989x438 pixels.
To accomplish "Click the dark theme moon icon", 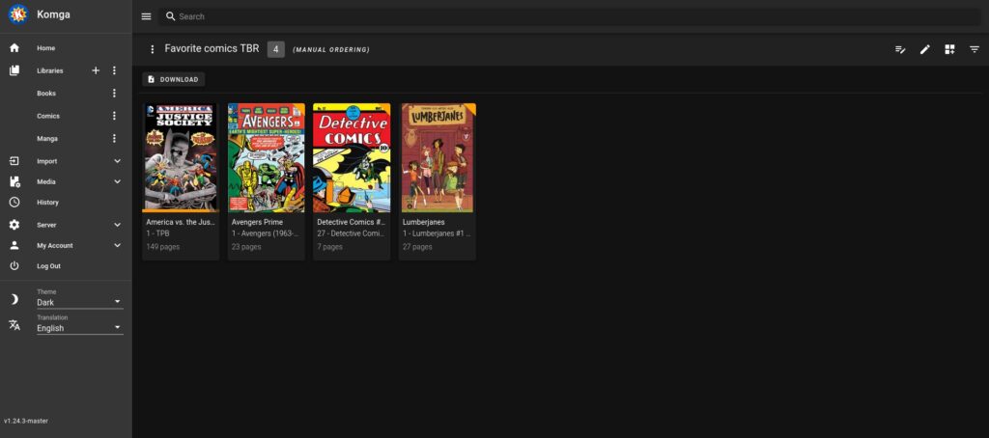I will point(14,299).
